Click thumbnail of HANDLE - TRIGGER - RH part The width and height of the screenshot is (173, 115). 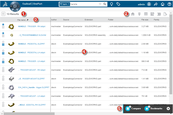[11, 26]
